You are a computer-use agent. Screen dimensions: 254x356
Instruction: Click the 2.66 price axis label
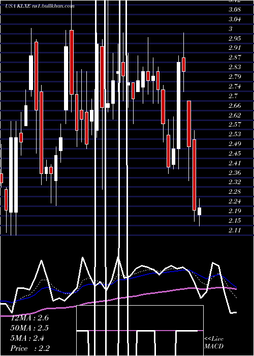pyautogui.click(x=235, y=106)
